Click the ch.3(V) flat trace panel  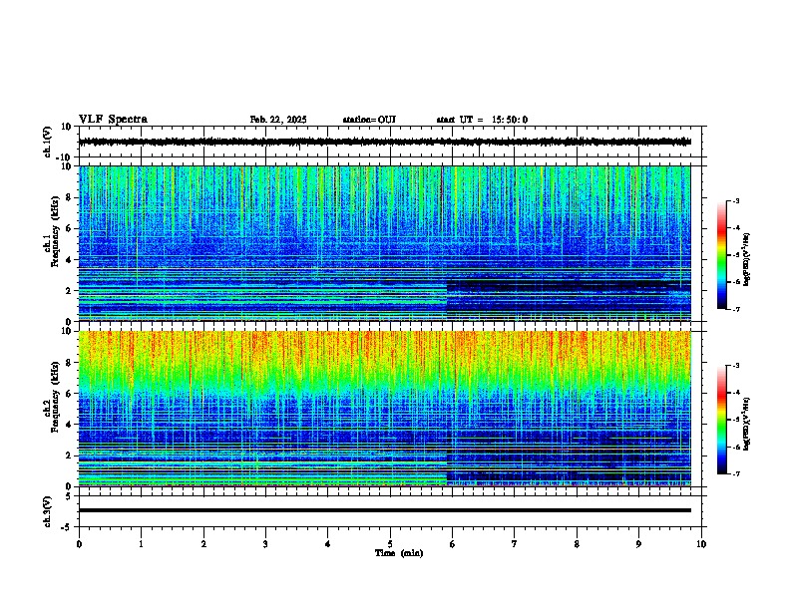390,511
